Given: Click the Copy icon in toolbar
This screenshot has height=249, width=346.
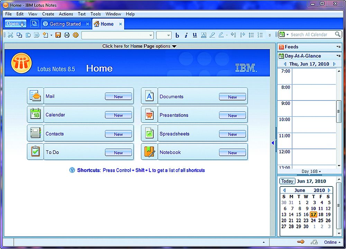Looking at the screenshot, I should [19, 35].
